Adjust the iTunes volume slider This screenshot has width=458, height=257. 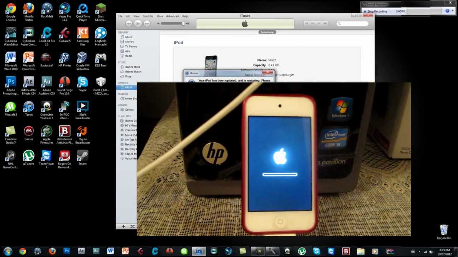173,24
